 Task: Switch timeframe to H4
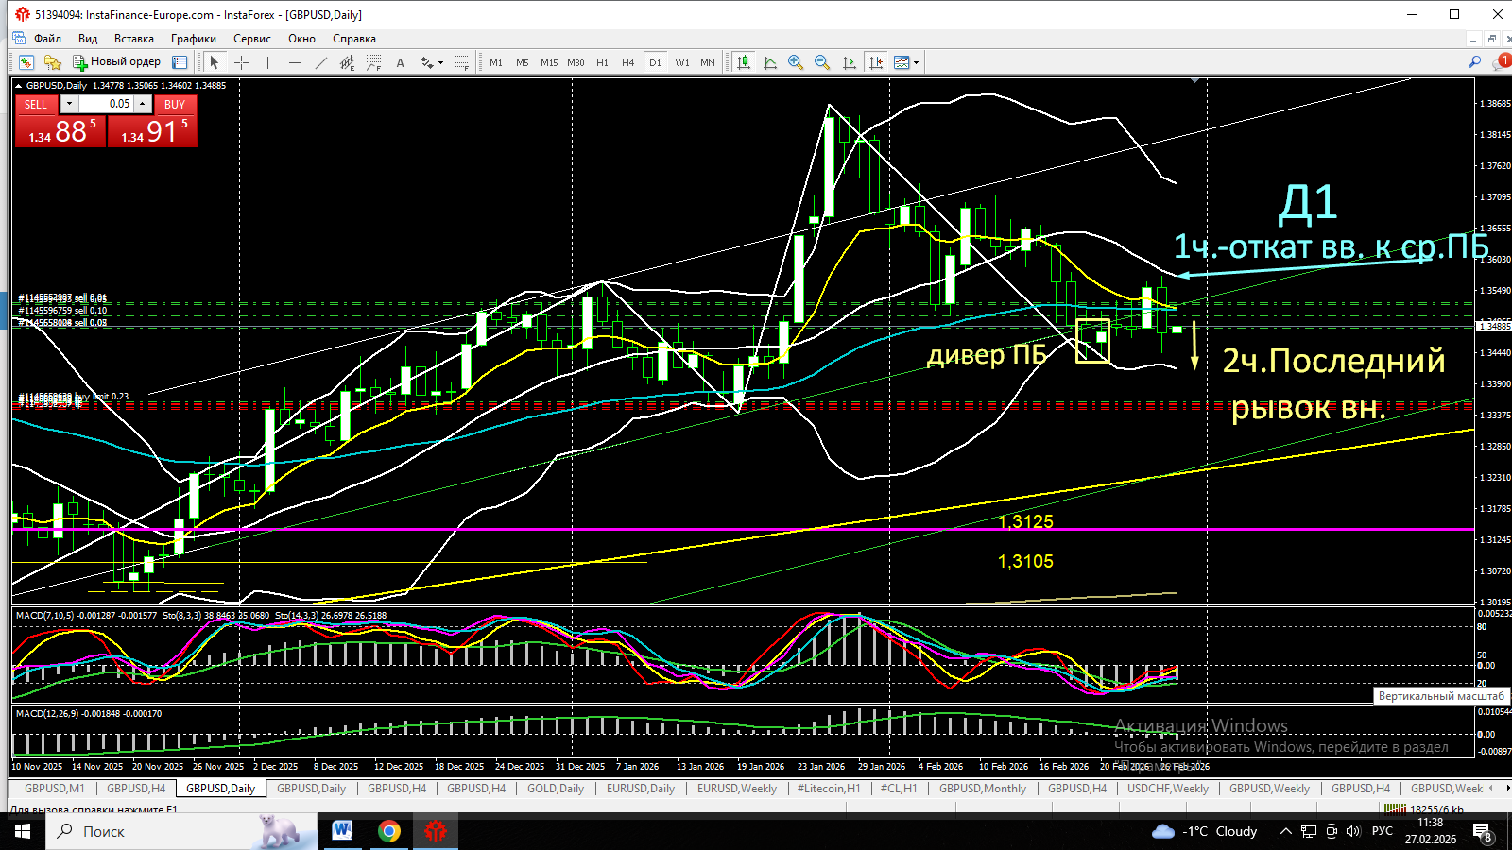coord(628,62)
